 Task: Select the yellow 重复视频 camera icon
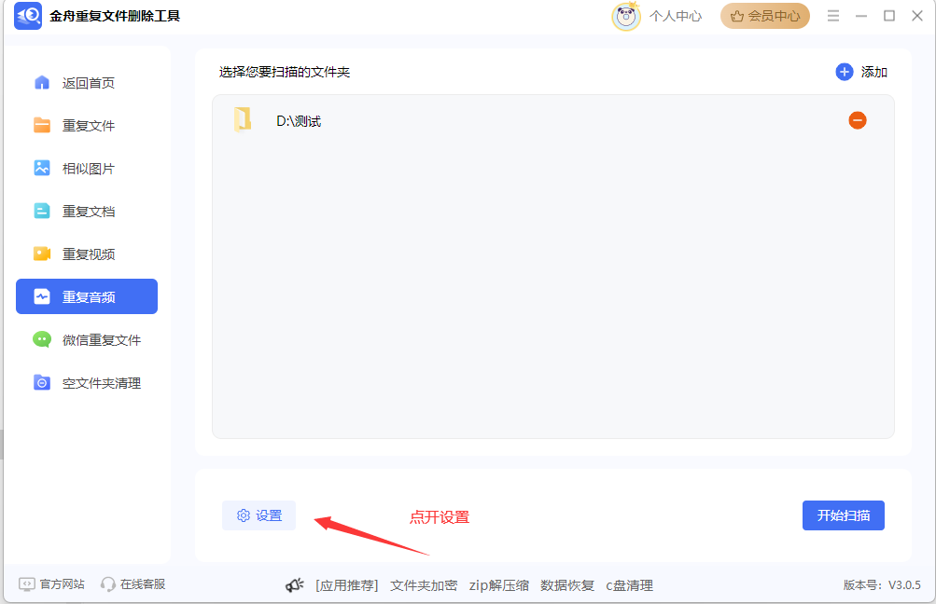tap(42, 254)
